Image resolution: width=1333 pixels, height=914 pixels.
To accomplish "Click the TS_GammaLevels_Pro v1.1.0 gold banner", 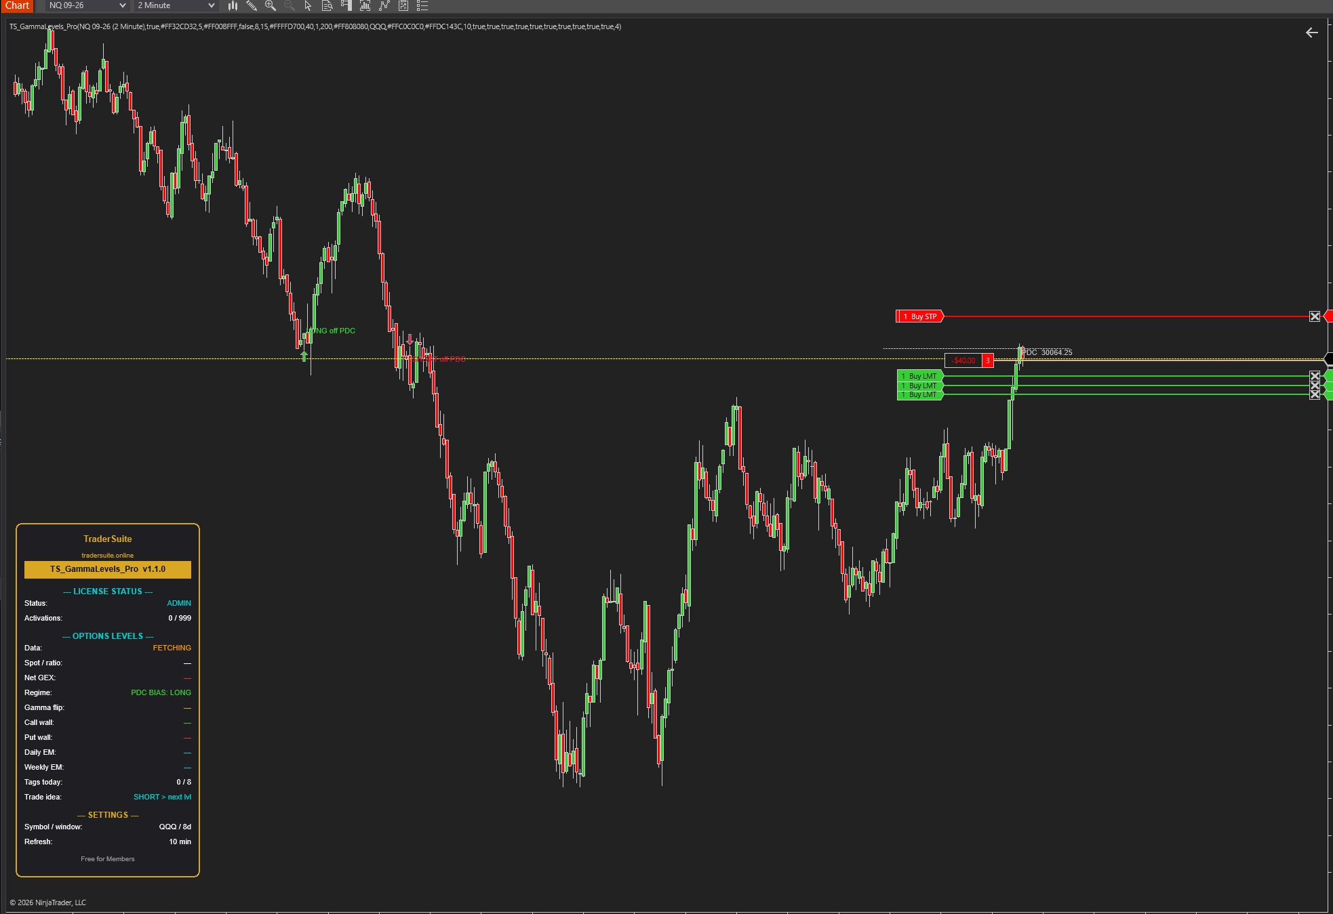I will [x=108, y=569].
